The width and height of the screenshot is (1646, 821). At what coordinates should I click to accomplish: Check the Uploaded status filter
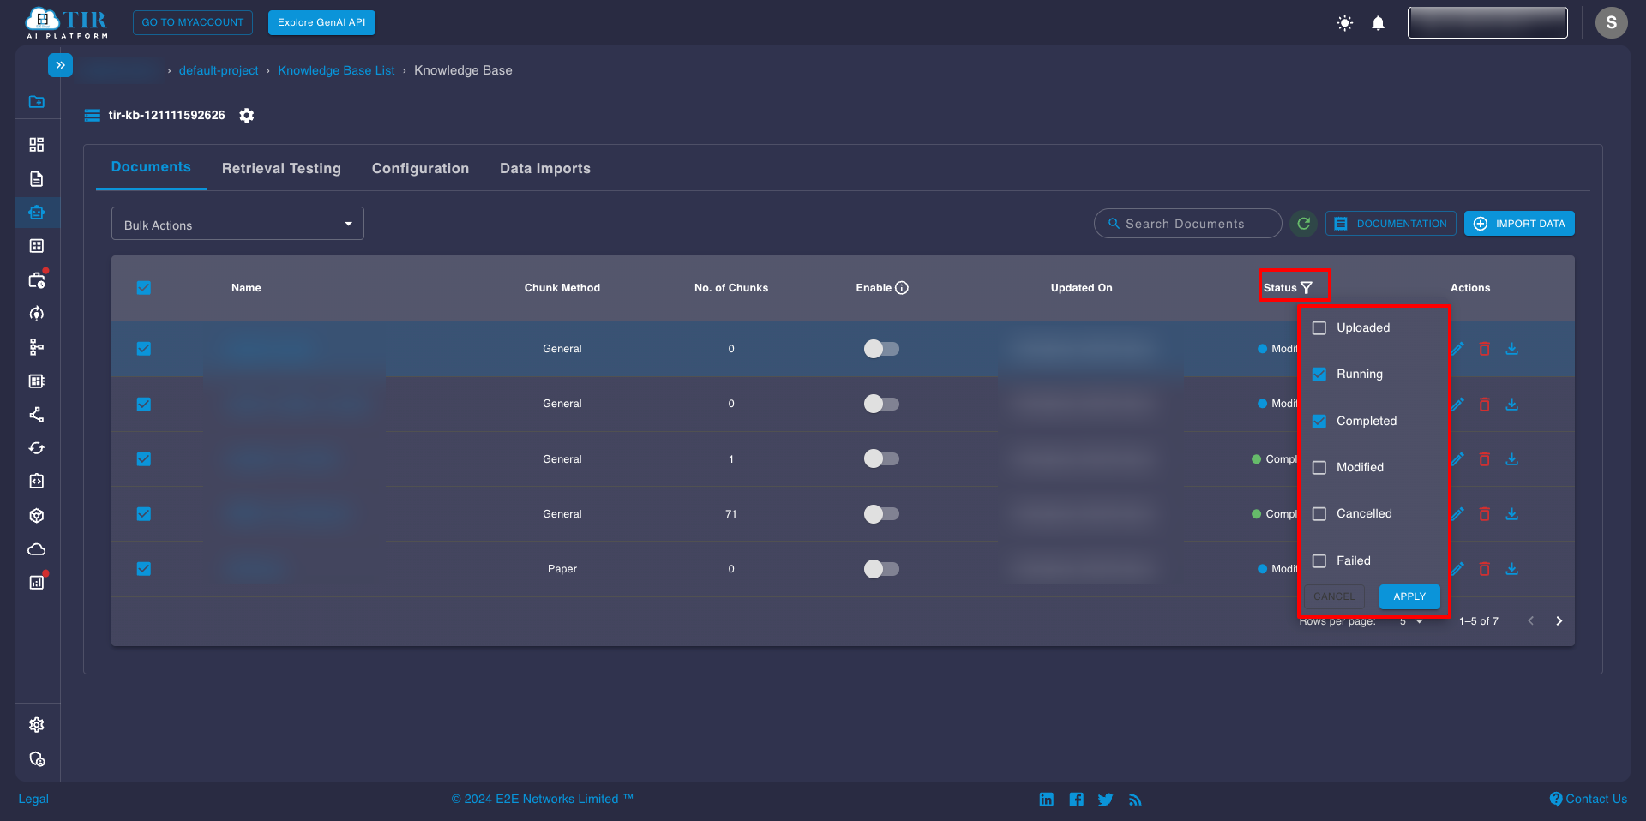pyautogui.click(x=1319, y=328)
